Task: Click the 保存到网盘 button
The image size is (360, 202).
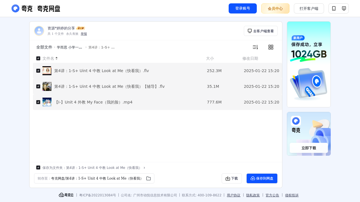Action: pos(262,178)
